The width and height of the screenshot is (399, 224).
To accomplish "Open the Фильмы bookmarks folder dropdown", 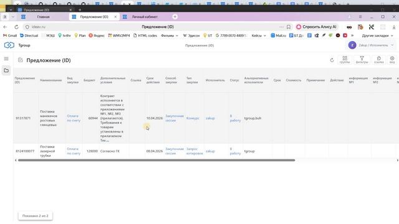I will click(x=170, y=35).
